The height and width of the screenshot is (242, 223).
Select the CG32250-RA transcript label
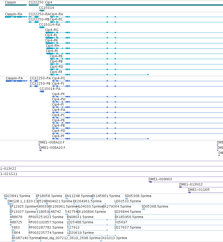(39, 14)
